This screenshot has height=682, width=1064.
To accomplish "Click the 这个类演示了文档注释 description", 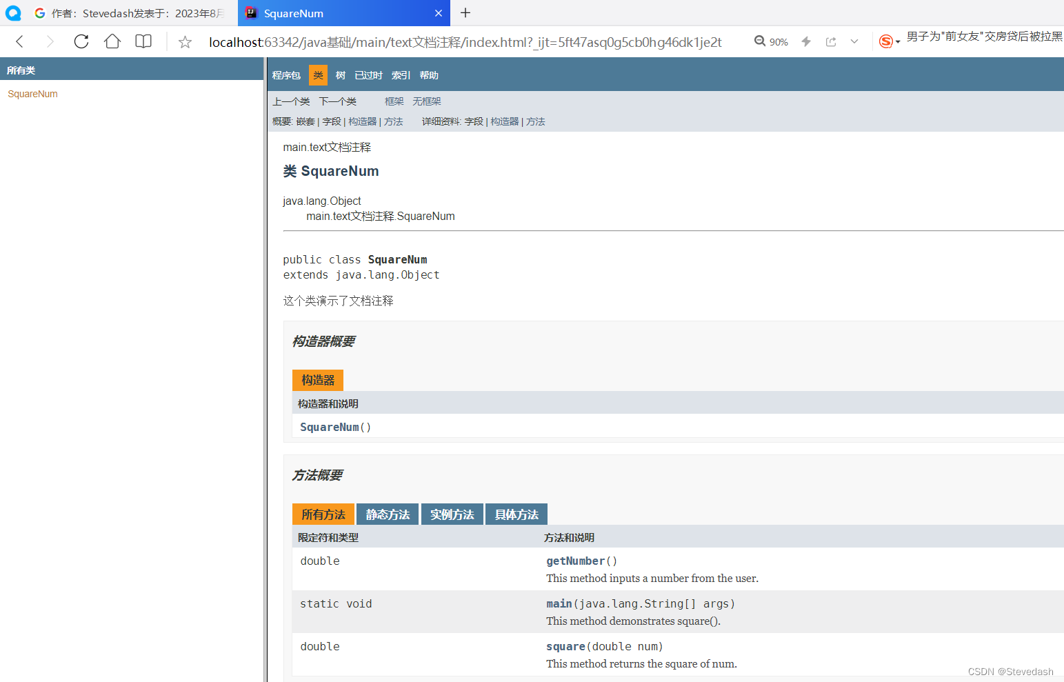I will [x=338, y=301].
